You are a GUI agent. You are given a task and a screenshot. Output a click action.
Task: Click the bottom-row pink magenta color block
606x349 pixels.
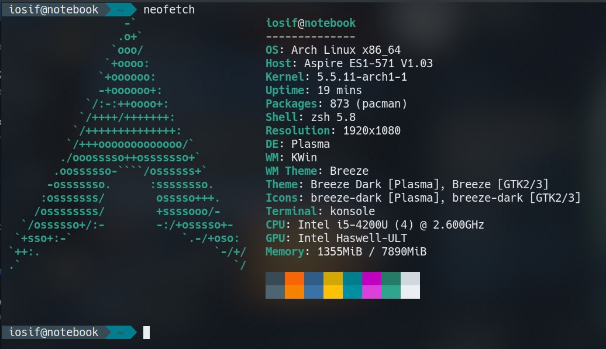tap(372, 292)
